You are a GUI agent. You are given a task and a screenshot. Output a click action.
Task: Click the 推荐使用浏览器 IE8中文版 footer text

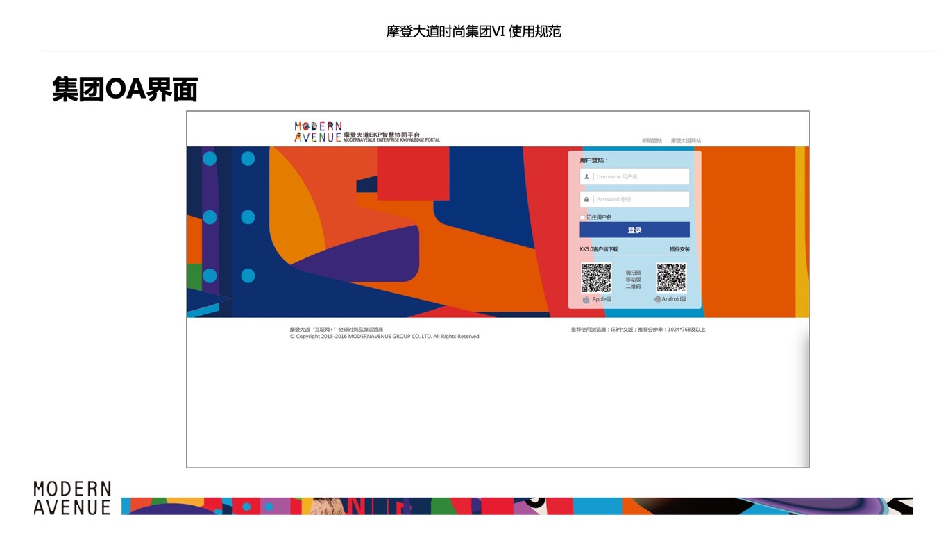click(x=638, y=330)
